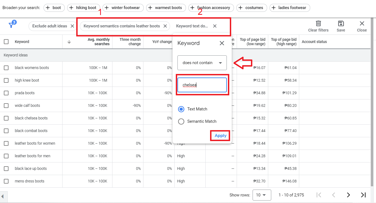This screenshot has height=203, width=376.
Task: Open the 'does not contain' dropdown
Action: tap(202, 63)
